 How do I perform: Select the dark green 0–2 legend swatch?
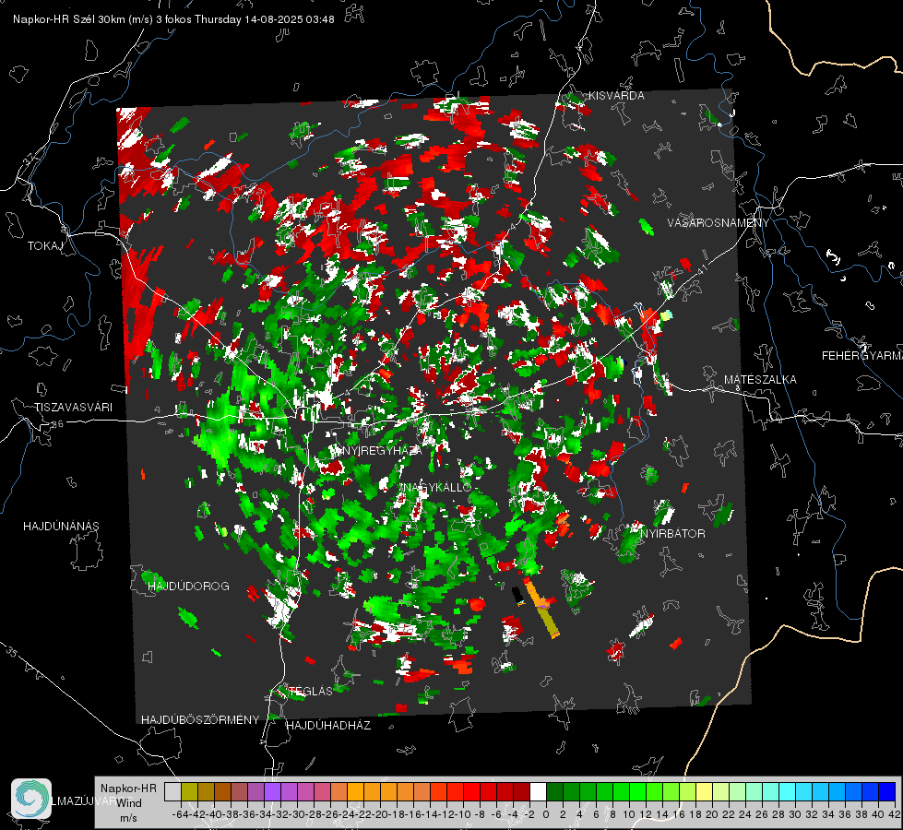[x=554, y=791]
